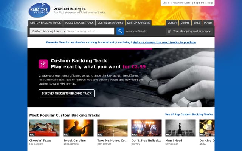
Task: Click artist name ABBA
Action: click(203, 144)
